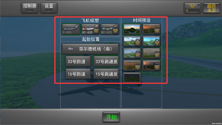This screenshot has width=222, height=125.
Task: Select the sunrise island time preset
Action: coord(132,29)
